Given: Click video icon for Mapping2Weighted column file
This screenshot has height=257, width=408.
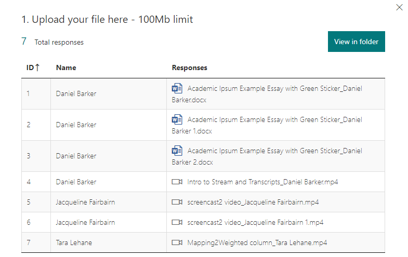Looking at the screenshot, I should coord(177,242).
